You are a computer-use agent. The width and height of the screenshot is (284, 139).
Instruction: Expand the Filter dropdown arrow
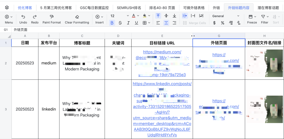click(x=268, y=17)
